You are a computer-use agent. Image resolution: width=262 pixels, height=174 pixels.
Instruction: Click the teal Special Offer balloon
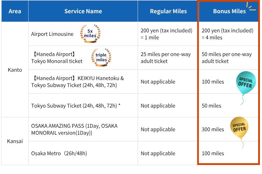coord(246,83)
